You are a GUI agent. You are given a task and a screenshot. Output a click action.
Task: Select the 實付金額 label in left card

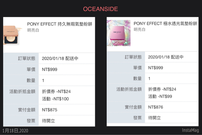(x=27, y=110)
